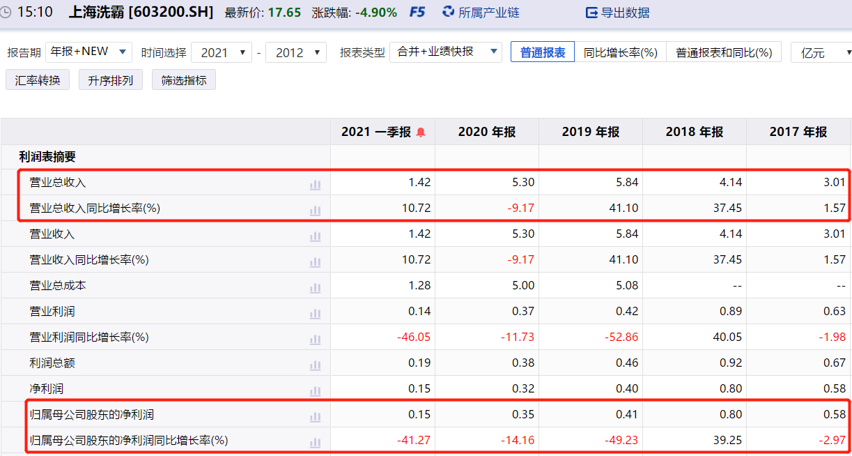Open chart icon for 营业总收入同比增长率 row

315,210
